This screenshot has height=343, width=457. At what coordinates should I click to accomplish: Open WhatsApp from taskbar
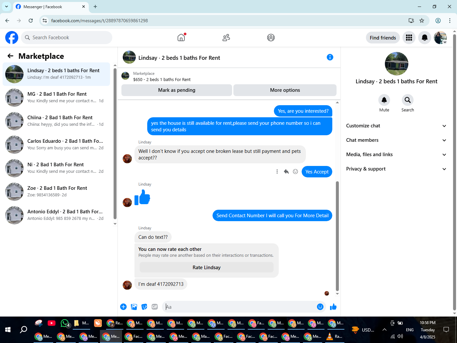[x=65, y=323]
